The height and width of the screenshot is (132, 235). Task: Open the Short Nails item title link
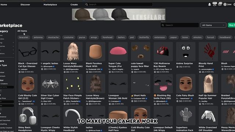138,95
